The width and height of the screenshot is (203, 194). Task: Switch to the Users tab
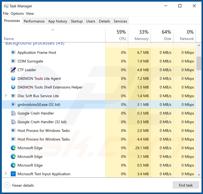pyautogui.click(x=91, y=21)
